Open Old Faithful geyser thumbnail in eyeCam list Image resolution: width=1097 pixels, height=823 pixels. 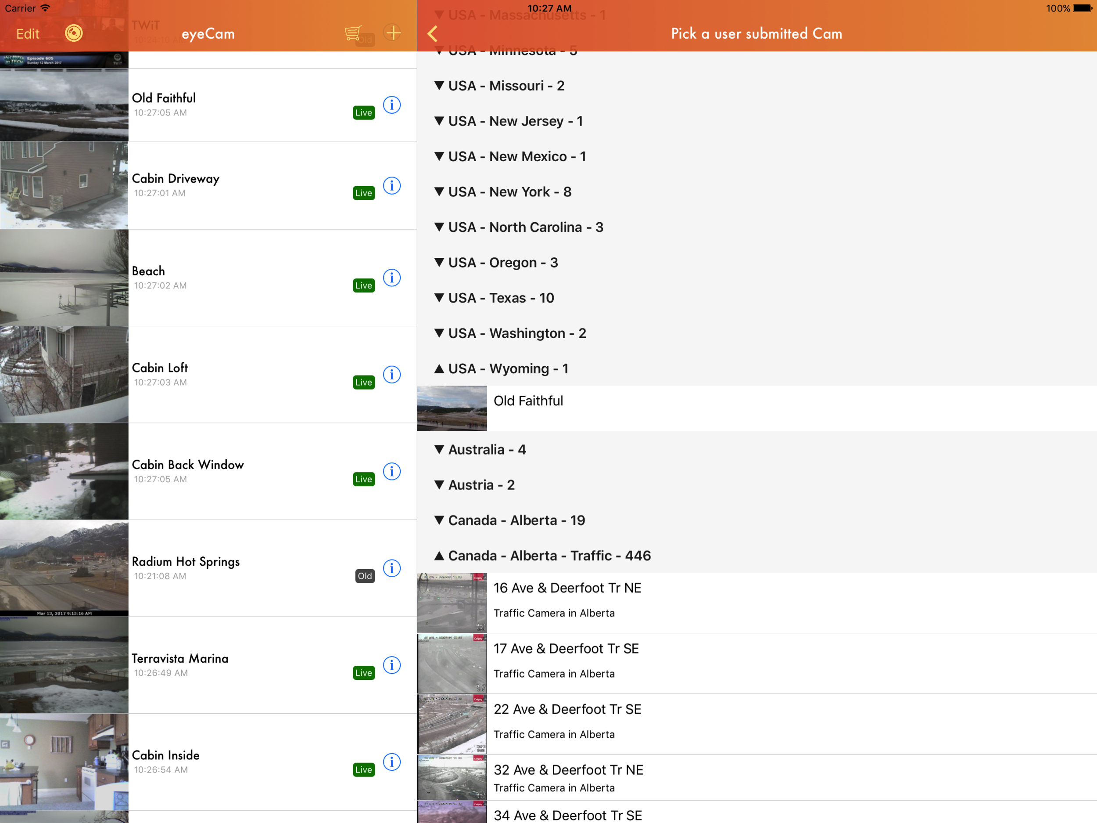[64, 105]
